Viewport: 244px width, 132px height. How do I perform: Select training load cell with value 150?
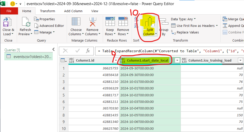click(212, 115)
